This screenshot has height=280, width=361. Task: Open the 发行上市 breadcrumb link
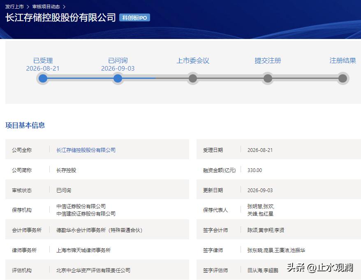[x=14, y=7]
